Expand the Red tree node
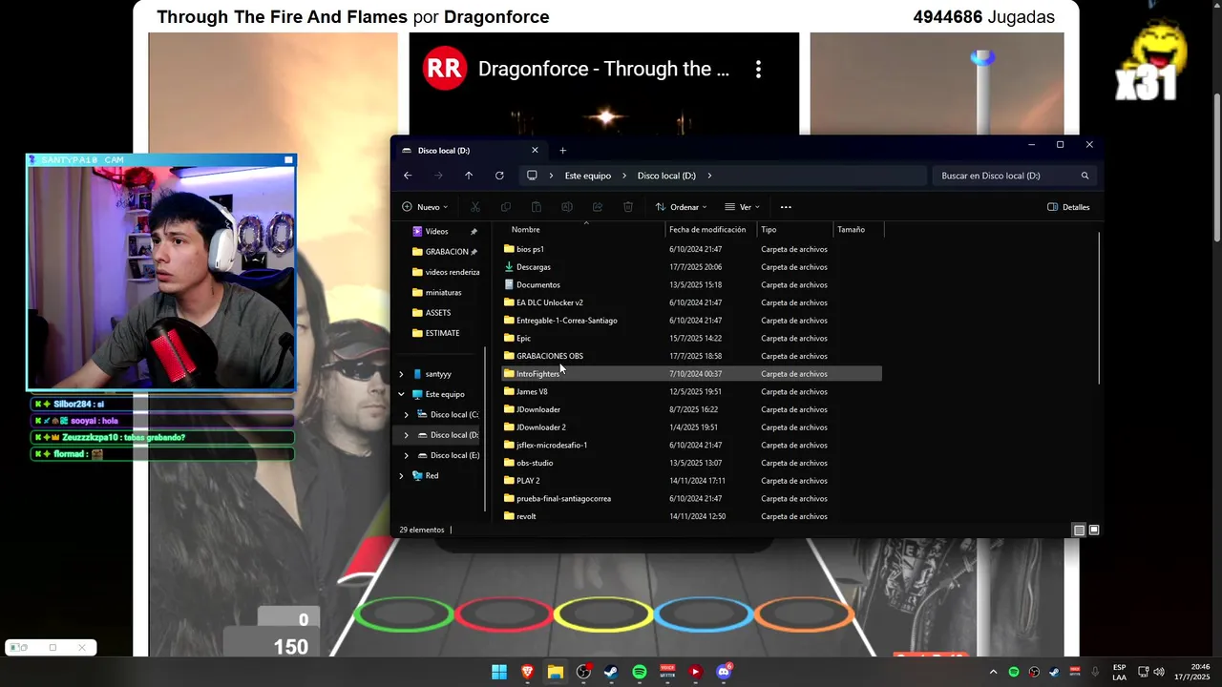The height and width of the screenshot is (687, 1222). tap(401, 475)
